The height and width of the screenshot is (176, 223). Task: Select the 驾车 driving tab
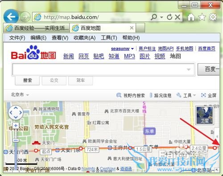coord(81,81)
